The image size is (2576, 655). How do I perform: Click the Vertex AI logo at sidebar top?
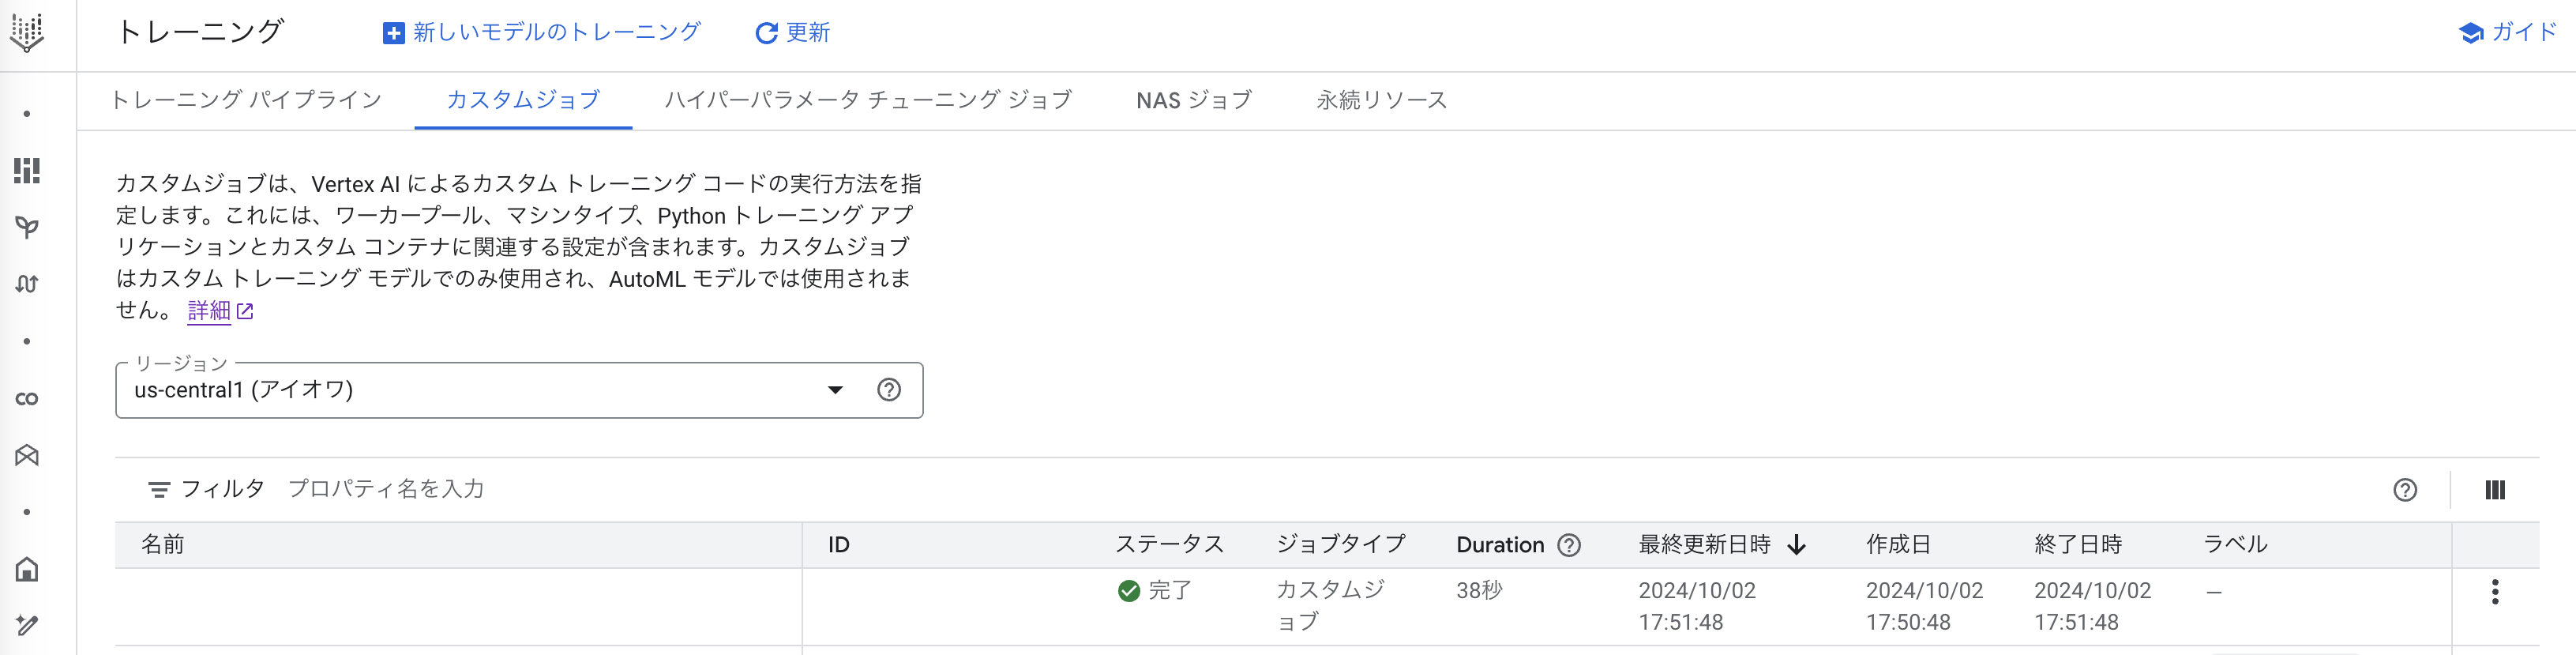pyautogui.click(x=26, y=33)
